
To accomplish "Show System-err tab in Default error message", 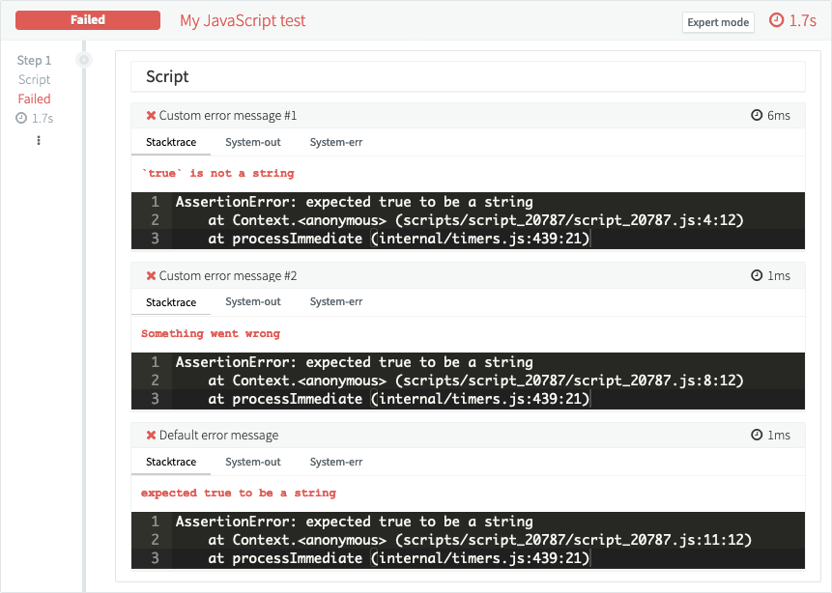I will tap(335, 462).
